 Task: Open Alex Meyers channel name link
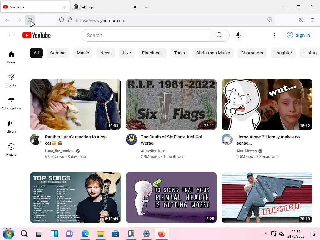[247, 151]
